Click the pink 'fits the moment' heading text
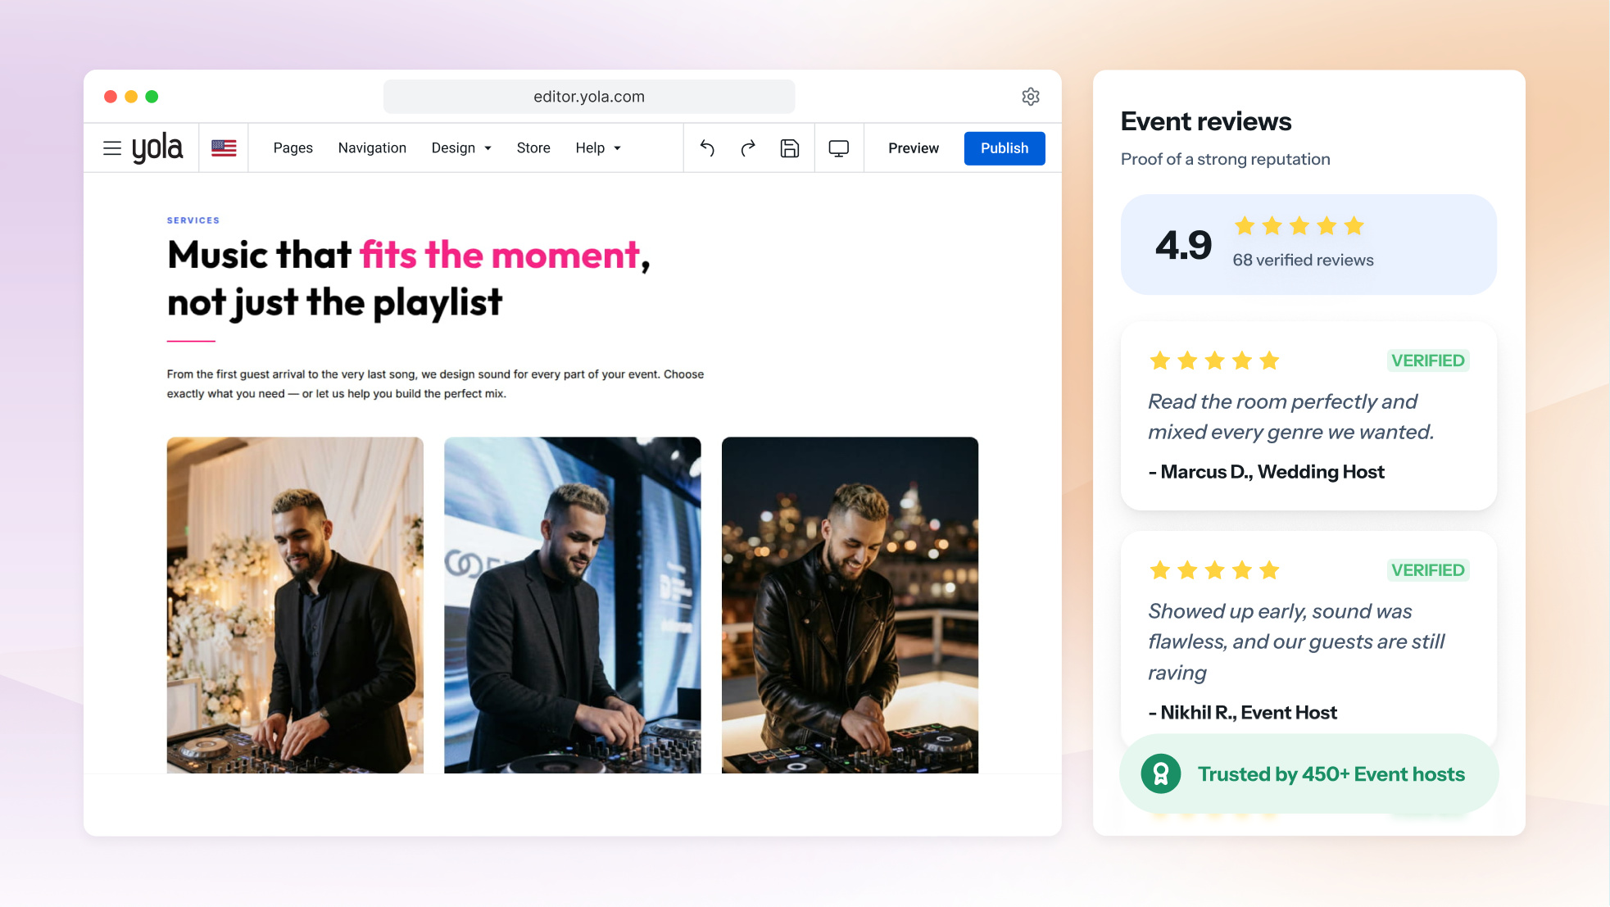 click(500, 255)
